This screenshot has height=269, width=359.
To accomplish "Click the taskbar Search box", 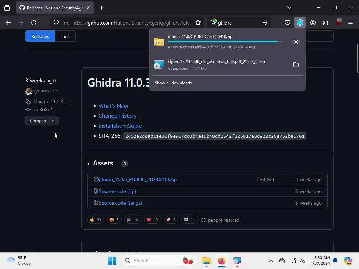I will point(160,261).
